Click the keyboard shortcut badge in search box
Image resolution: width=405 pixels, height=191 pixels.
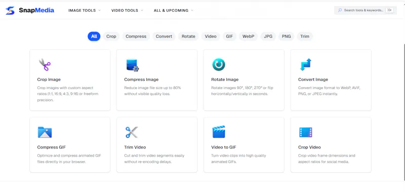[389, 10]
